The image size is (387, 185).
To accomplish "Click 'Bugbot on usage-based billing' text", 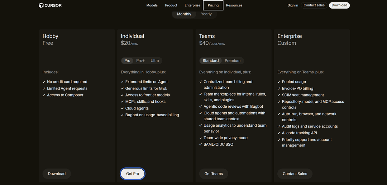I will [152, 115].
